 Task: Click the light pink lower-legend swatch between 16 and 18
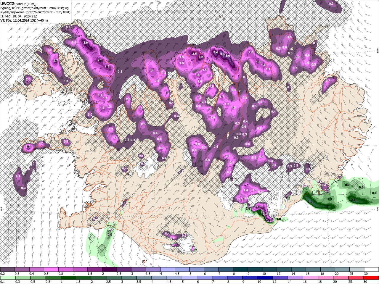click(311, 278)
